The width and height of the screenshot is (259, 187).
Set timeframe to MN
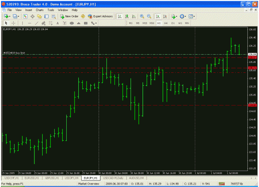click(187, 23)
